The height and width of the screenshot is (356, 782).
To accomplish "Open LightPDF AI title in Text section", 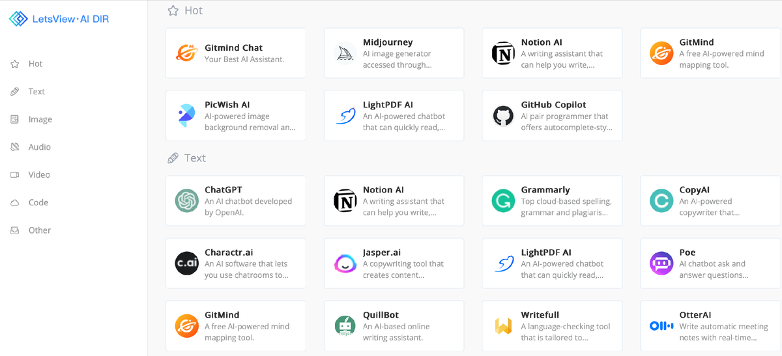I will coord(546,253).
